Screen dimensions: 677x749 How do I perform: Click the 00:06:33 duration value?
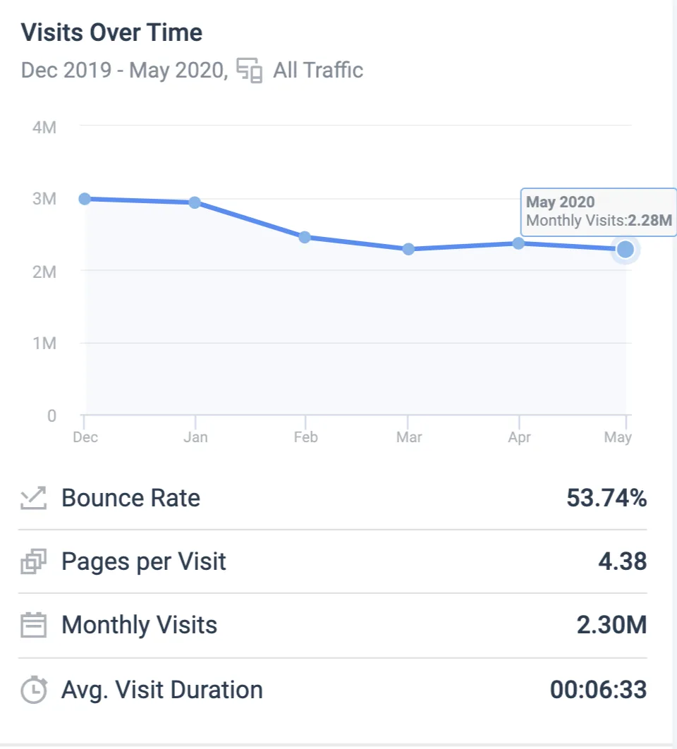(x=599, y=689)
